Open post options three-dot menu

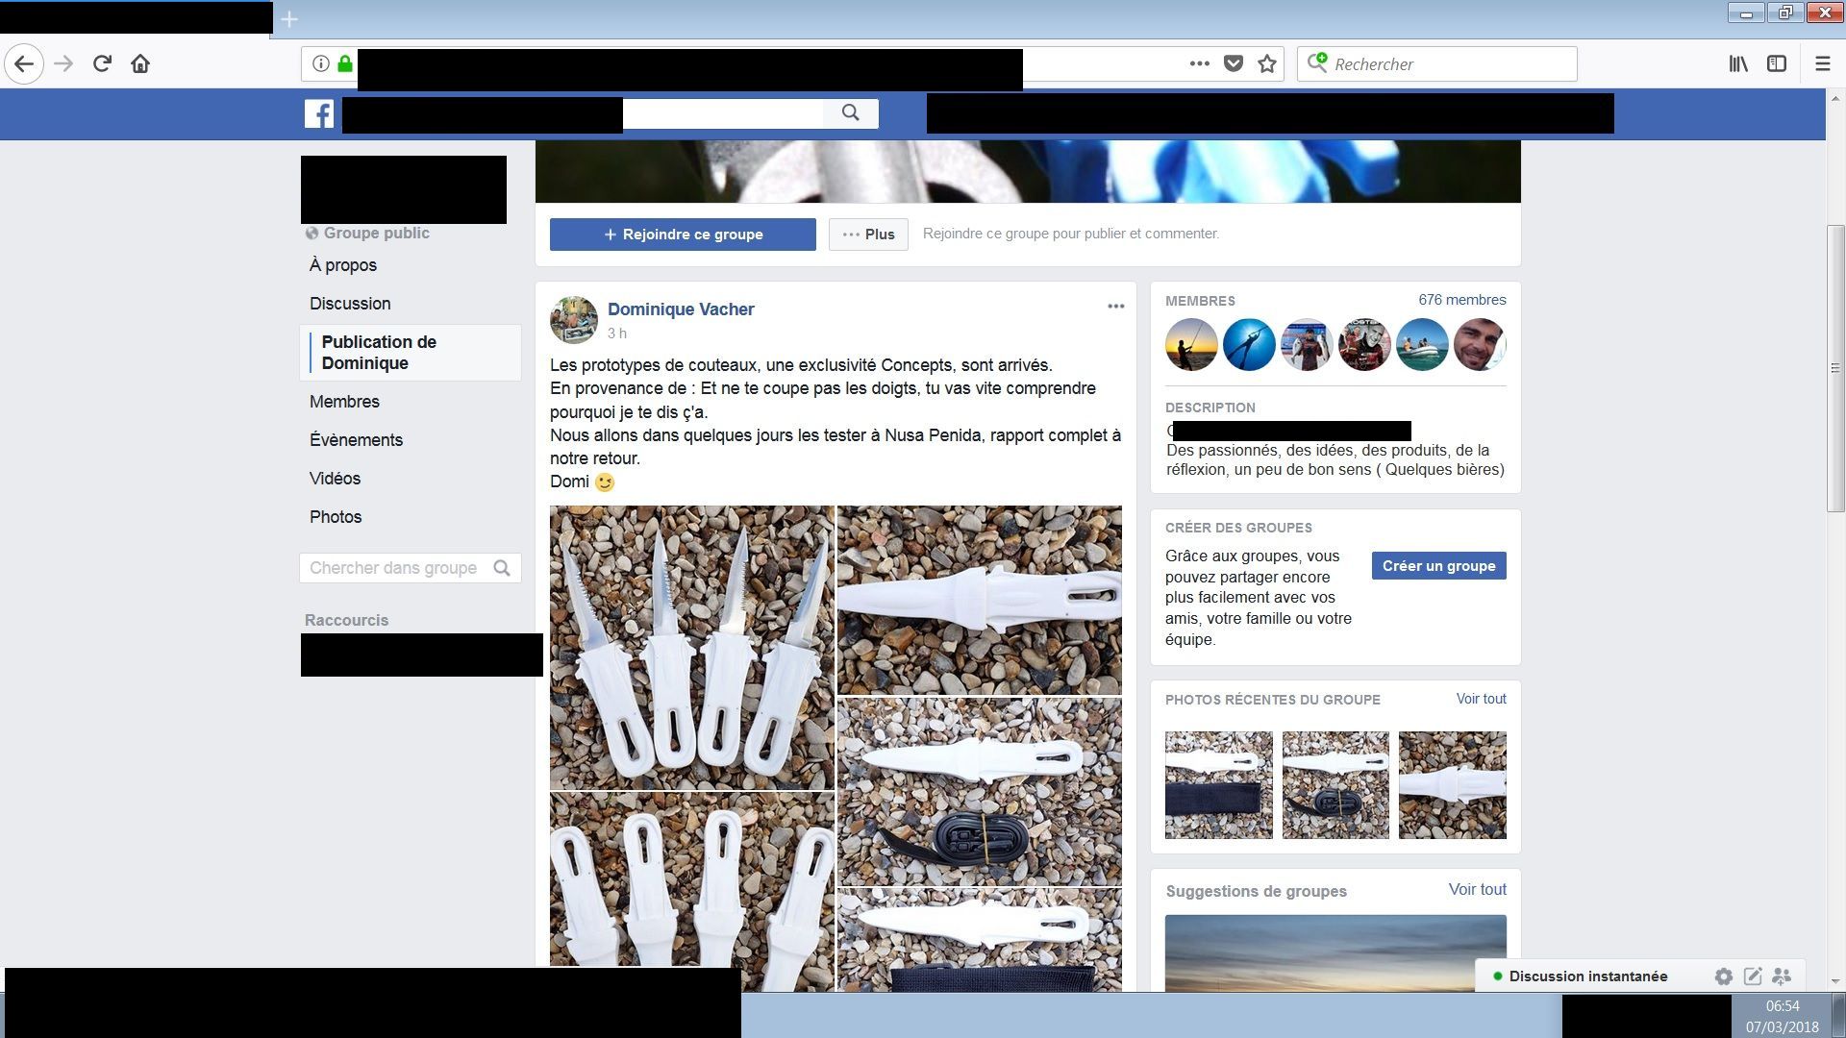coord(1115,307)
